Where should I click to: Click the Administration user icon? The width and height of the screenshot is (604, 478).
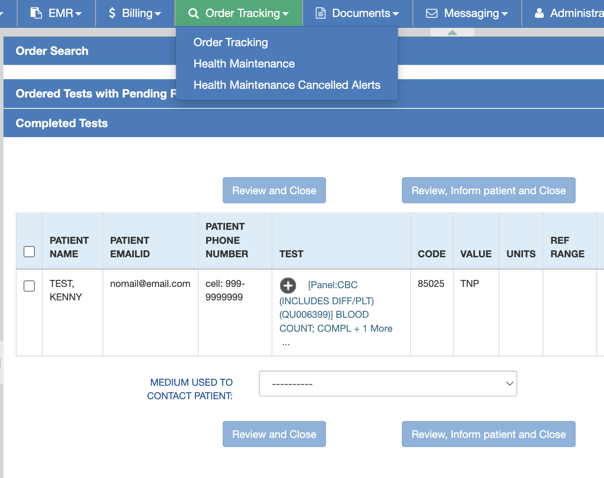click(539, 13)
